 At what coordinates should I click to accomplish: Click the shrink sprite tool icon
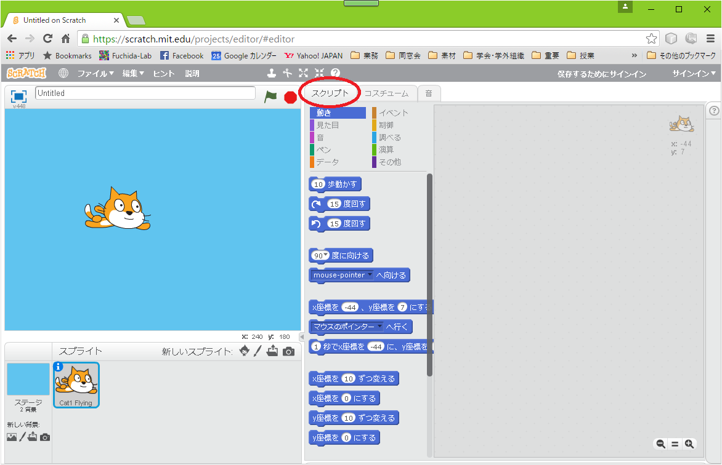(319, 73)
